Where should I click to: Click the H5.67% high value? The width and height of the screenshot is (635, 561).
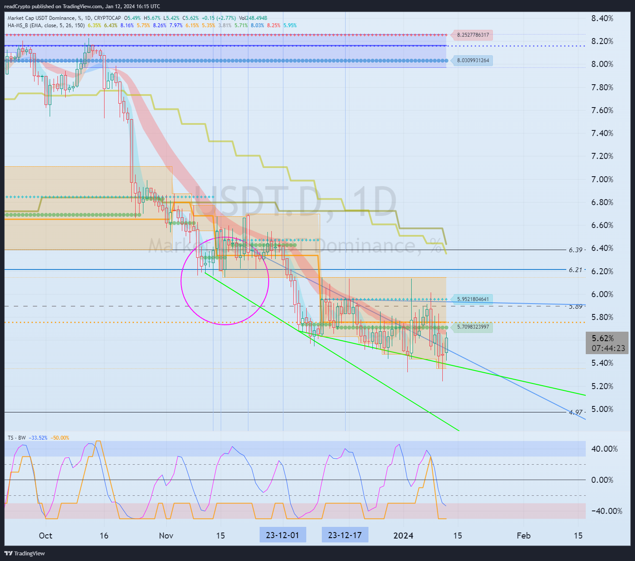152,18
